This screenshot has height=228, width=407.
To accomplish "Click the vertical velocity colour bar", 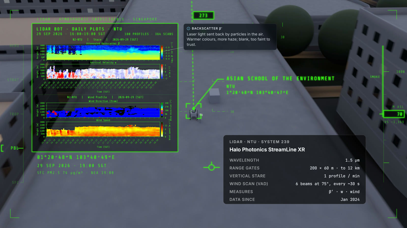I will pyautogui.click(x=162, y=71).
